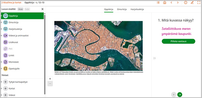
Task: Click the Videot ja animaatiot camera icon
Action: (x=5, y=36)
